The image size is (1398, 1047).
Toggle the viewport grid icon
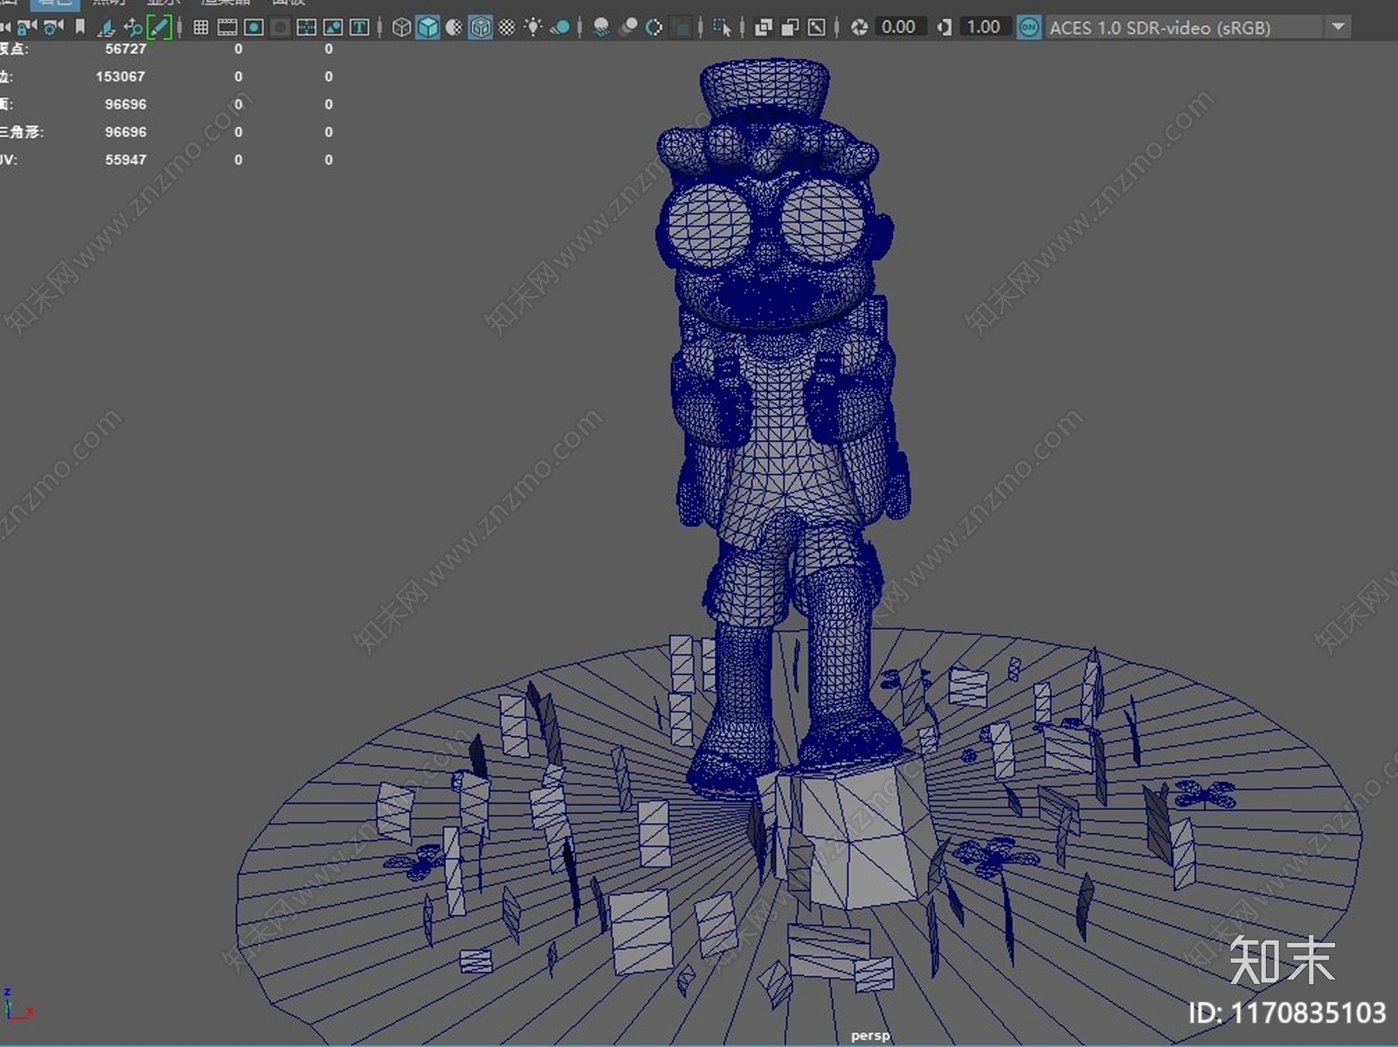click(x=200, y=27)
